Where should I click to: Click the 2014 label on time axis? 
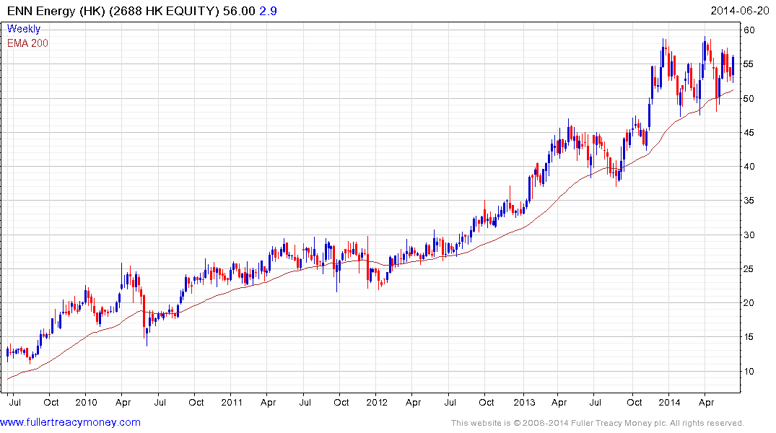(670, 402)
